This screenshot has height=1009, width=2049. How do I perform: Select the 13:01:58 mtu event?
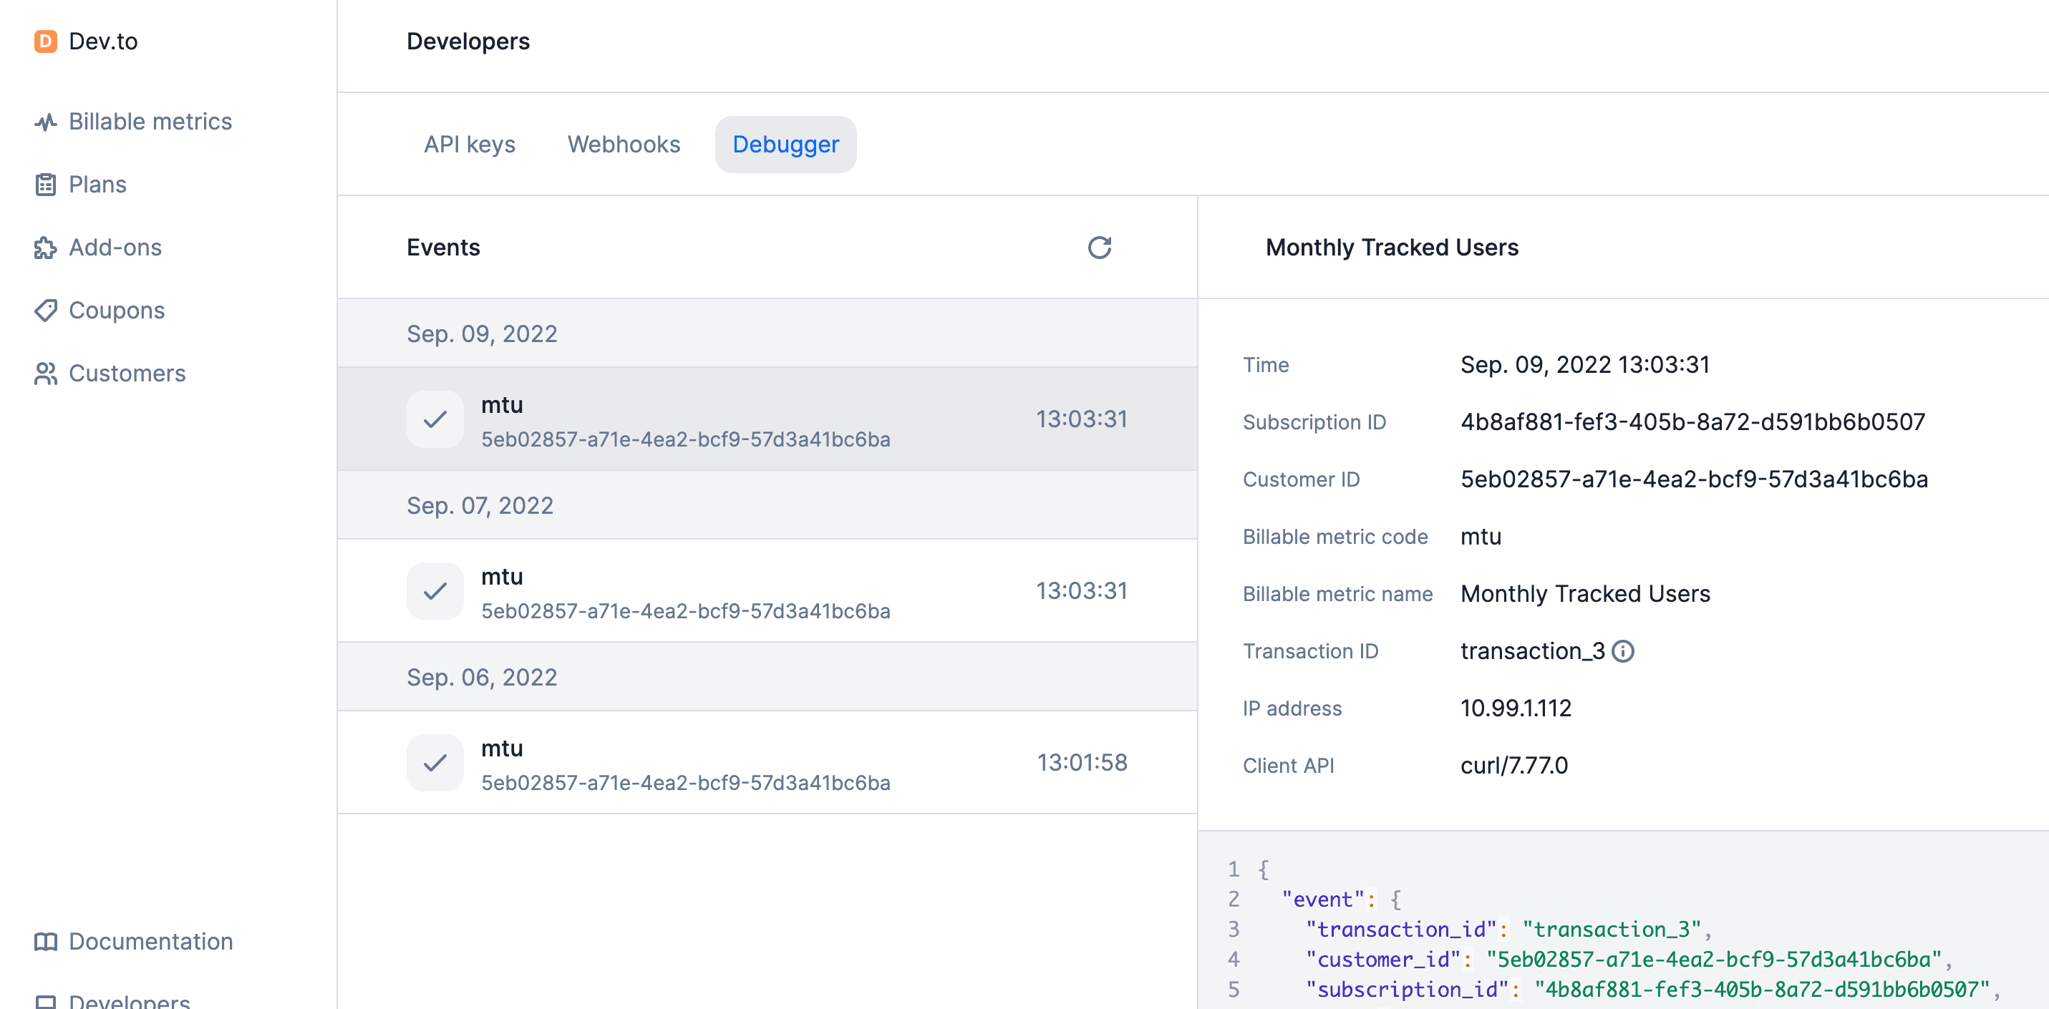pyautogui.click(x=764, y=761)
